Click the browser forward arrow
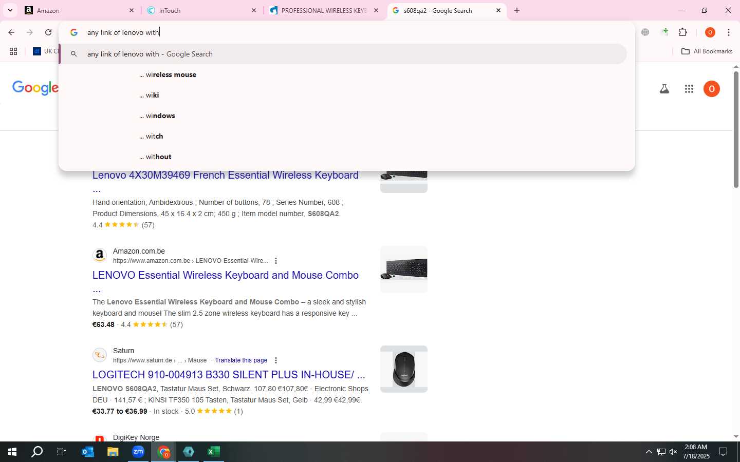This screenshot has width=740, height=462. 30,32
